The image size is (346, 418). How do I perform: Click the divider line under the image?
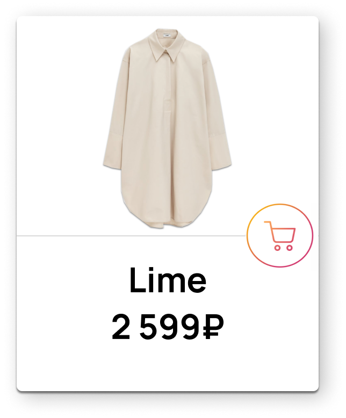click(131, 236)
